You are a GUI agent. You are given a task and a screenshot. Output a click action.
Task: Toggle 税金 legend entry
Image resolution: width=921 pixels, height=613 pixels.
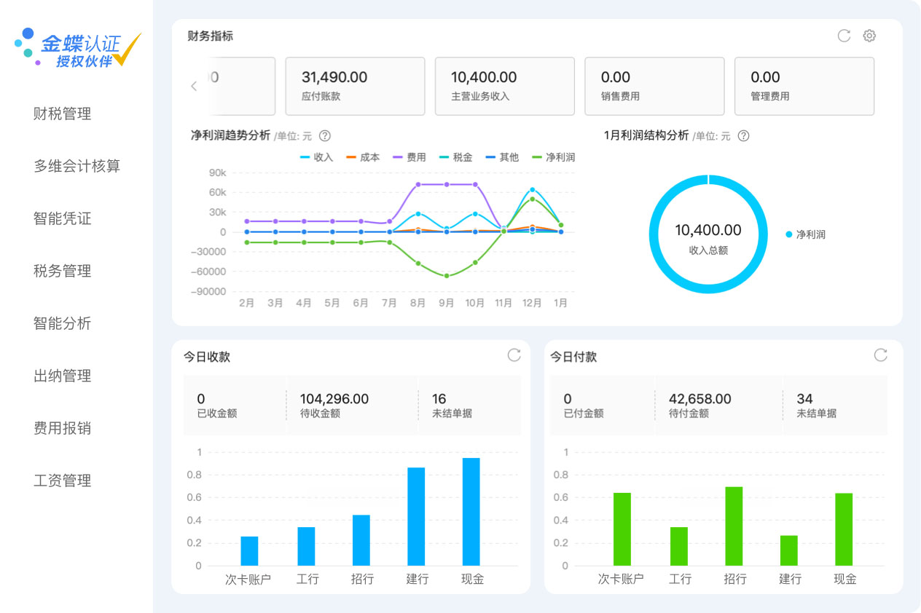(x=455, y=157)
